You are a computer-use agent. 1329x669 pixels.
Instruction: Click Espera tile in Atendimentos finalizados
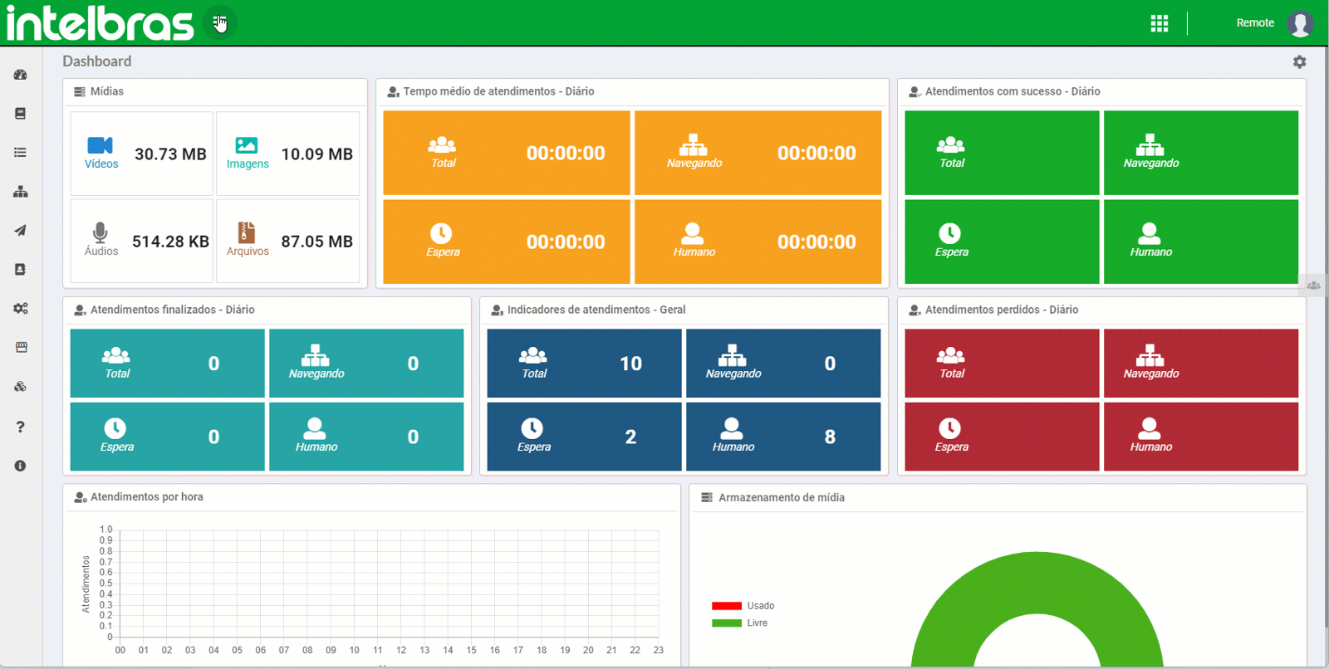click(x=167, y=437)
